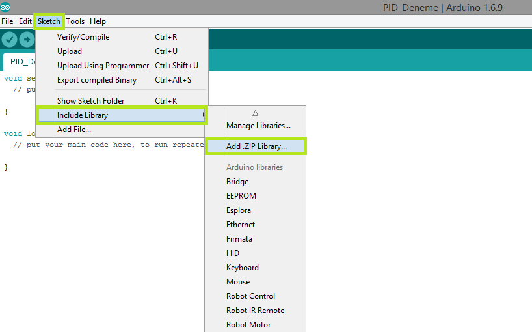532x332 pixels.
Task: Select Show Sketch Folder
Action: [122, 101]
